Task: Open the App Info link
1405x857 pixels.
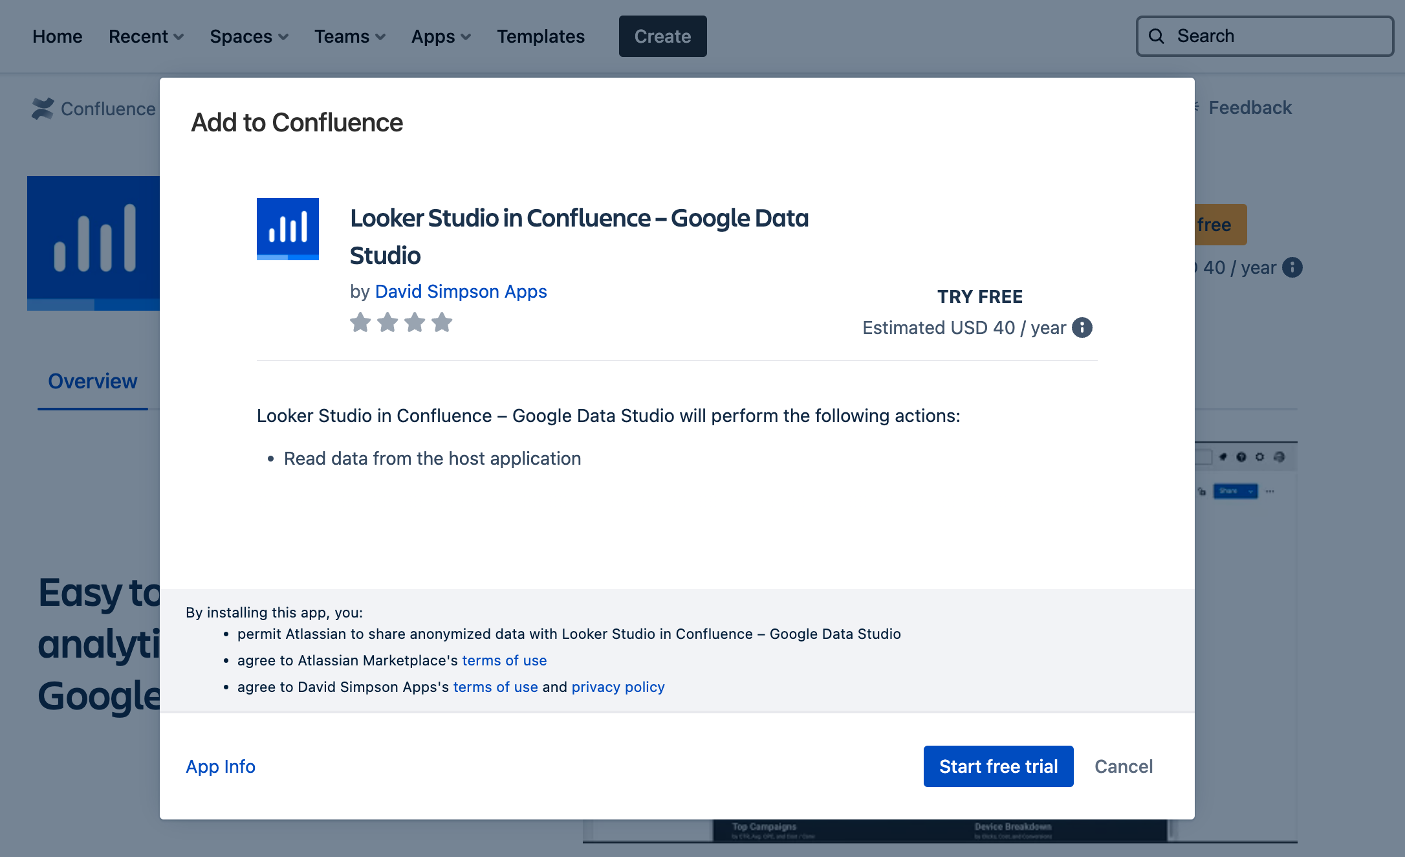Action: coord(221,766)
